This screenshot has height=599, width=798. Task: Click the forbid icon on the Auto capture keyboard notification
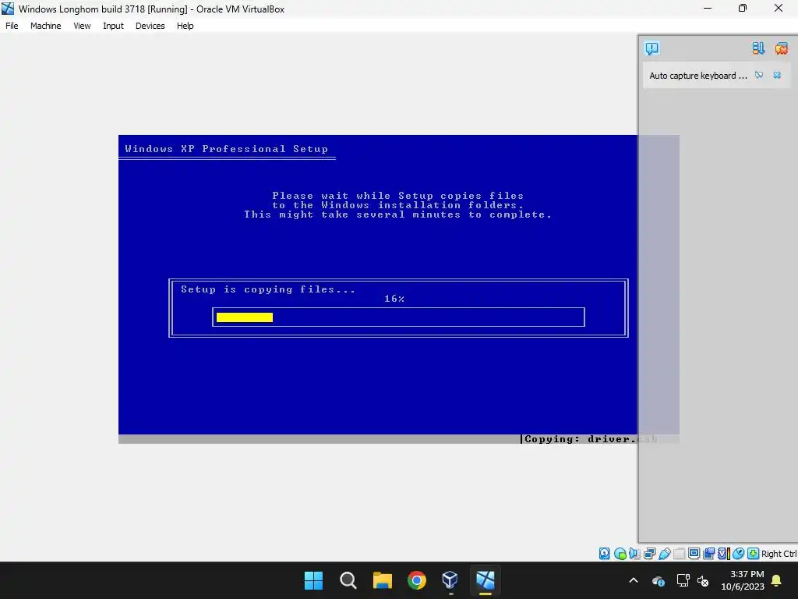click(x=759, y=75)
